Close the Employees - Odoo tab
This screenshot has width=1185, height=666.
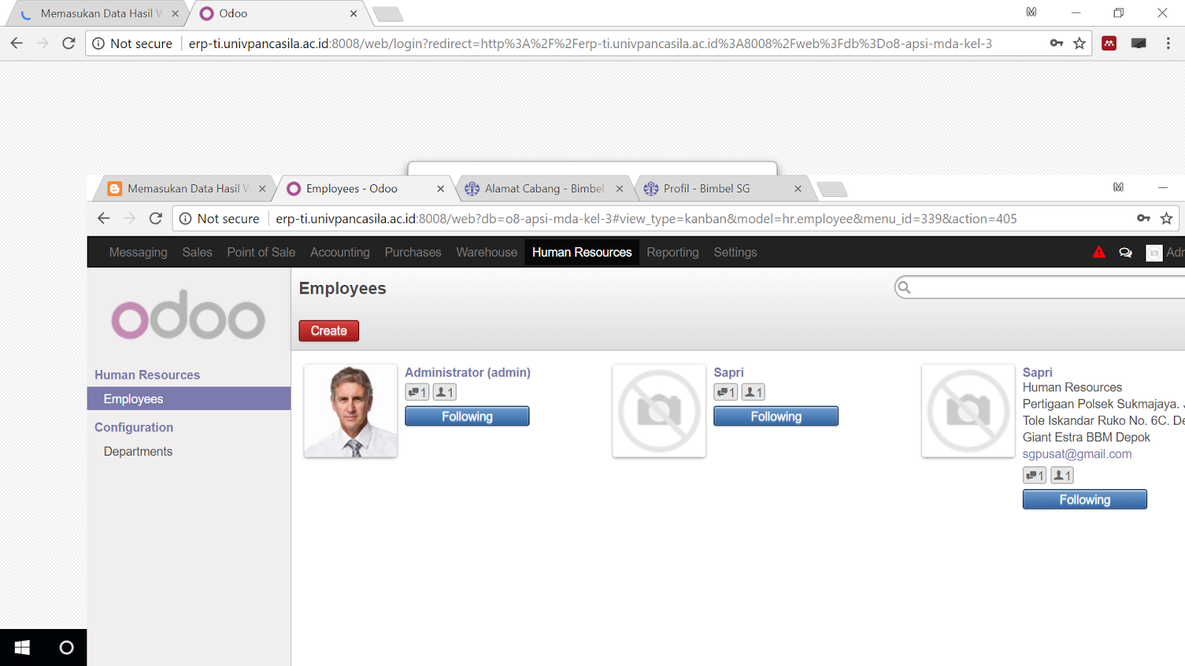coord(441,189)
